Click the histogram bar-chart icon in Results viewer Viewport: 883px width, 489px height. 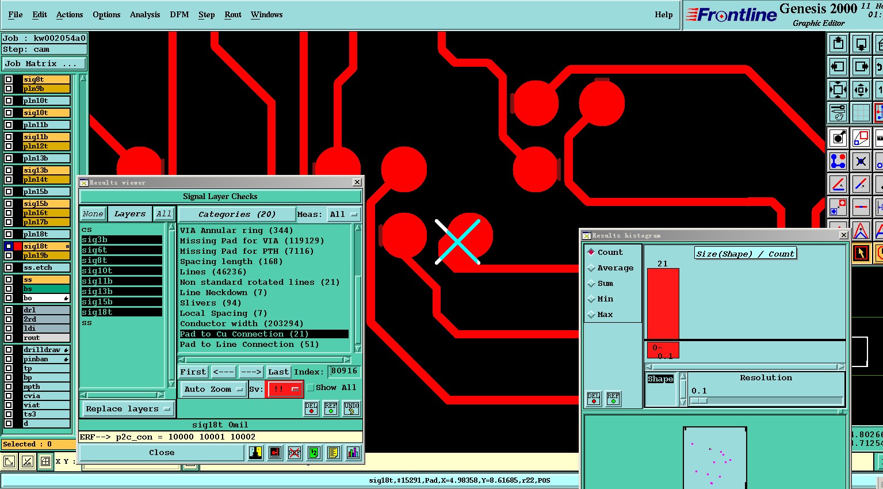pos(353,453)
